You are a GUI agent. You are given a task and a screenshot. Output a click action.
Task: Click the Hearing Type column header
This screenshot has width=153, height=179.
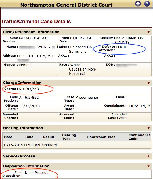(x=69, y=137)
